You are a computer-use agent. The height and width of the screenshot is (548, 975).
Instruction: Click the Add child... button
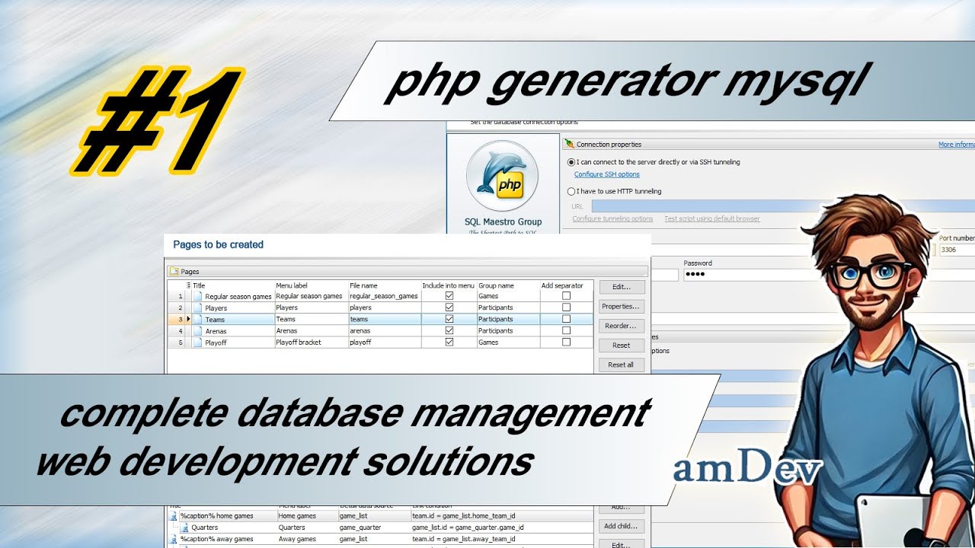point(622,526)
